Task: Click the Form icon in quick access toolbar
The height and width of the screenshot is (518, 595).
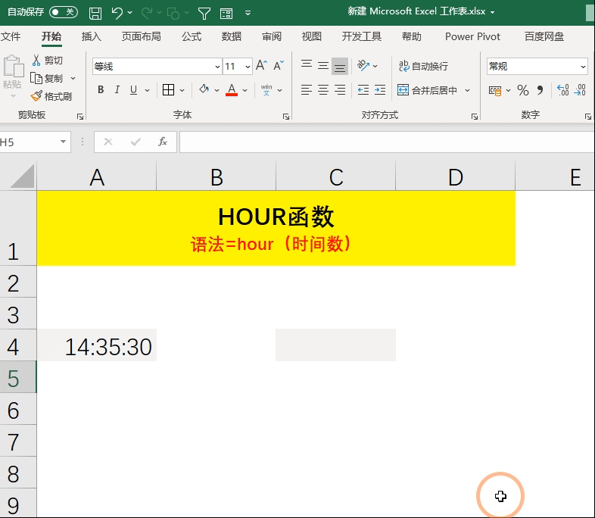Action: (226, 14)
